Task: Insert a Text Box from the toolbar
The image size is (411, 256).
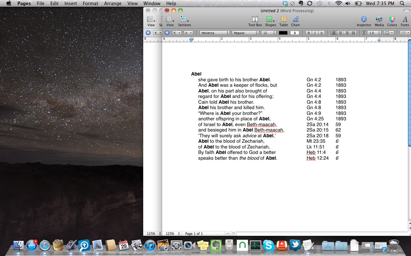Action: point(255,21)
